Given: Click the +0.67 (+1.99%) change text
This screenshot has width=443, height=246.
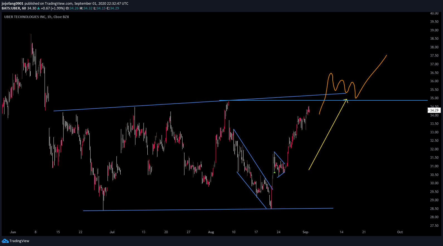Looking at the screenshot, I should (53, 8).
